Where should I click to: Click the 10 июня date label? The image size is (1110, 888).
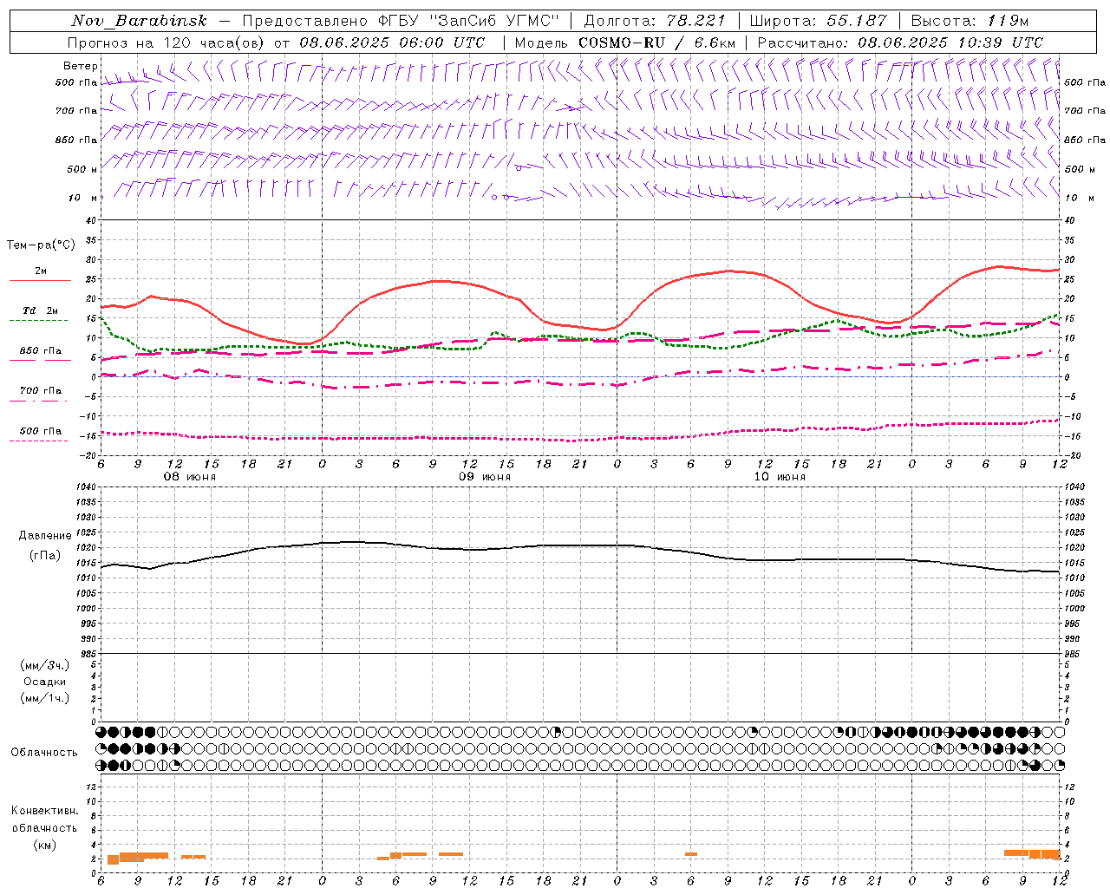pyautogui.click(x=779, y=477)
